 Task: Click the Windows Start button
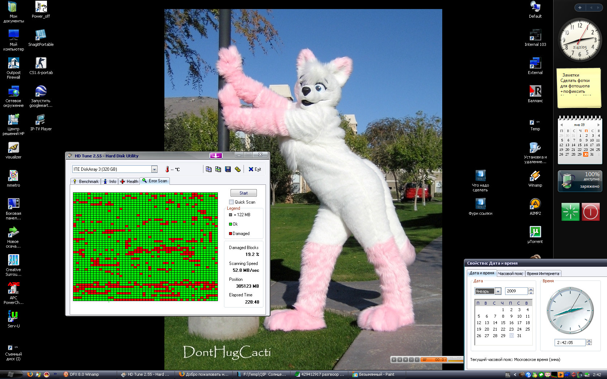(11, 374)
